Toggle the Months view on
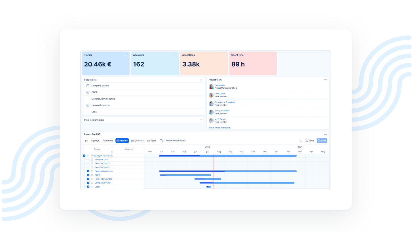Viewport: 414px width, 232px height. (x=122, y=141)
